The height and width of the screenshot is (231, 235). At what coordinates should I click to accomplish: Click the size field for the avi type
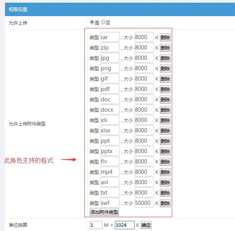point(144,182)
